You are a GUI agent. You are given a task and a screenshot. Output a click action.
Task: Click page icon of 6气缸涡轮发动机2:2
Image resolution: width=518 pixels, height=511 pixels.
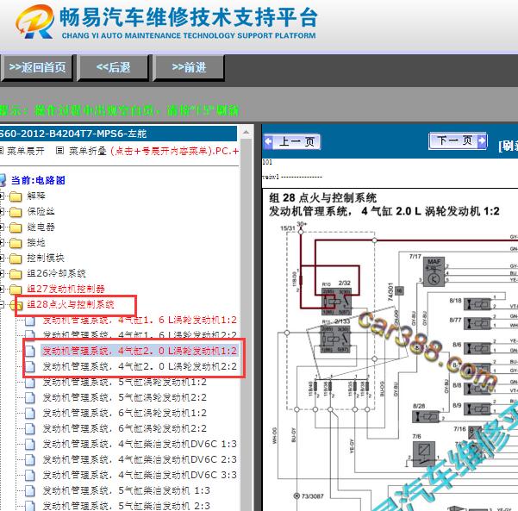[x=30, y=429]
